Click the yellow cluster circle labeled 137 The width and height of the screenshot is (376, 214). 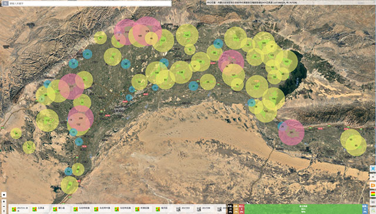[x=58, y=91]
